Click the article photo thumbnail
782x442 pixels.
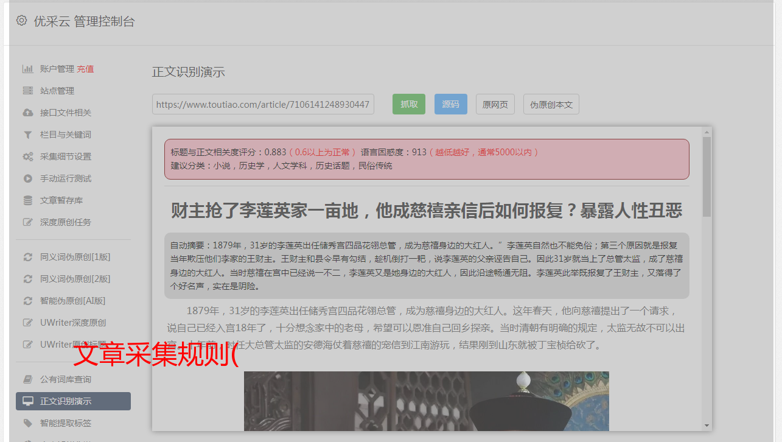point(427,401)
